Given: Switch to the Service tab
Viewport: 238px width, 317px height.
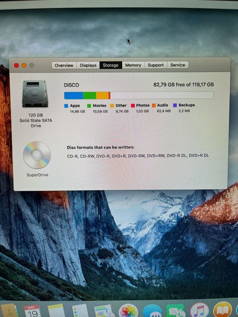Looking at the screenshot, I should click(x=178, y=65).
